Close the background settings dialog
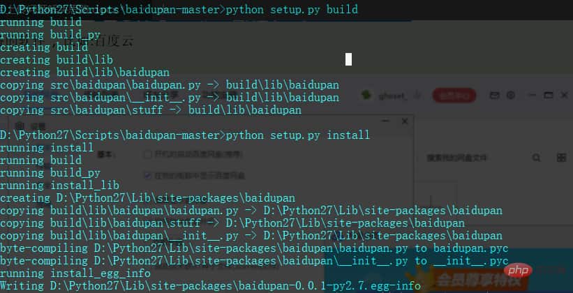The width and height of the screenshot is (573, 293). 405,121
